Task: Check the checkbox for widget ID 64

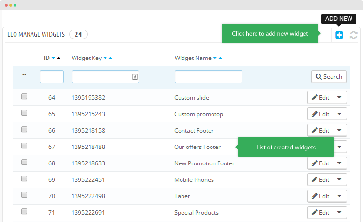Action: 24,96
